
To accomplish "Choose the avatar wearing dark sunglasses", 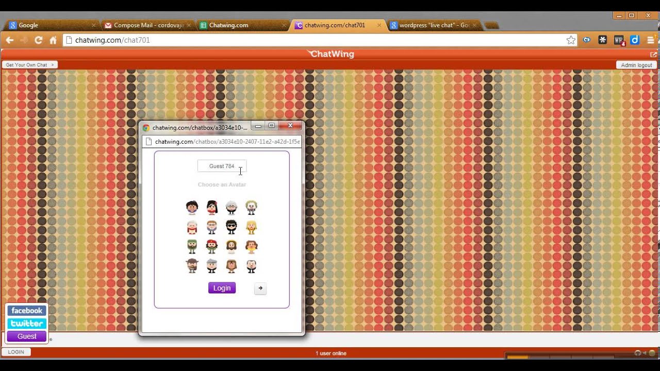I will coord(232,227).
